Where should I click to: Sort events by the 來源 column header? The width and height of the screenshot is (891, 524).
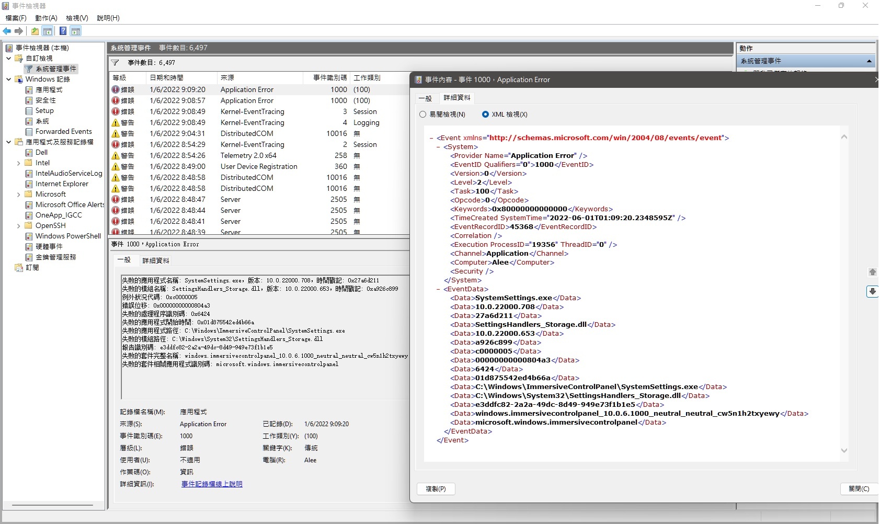pos(260,78)
